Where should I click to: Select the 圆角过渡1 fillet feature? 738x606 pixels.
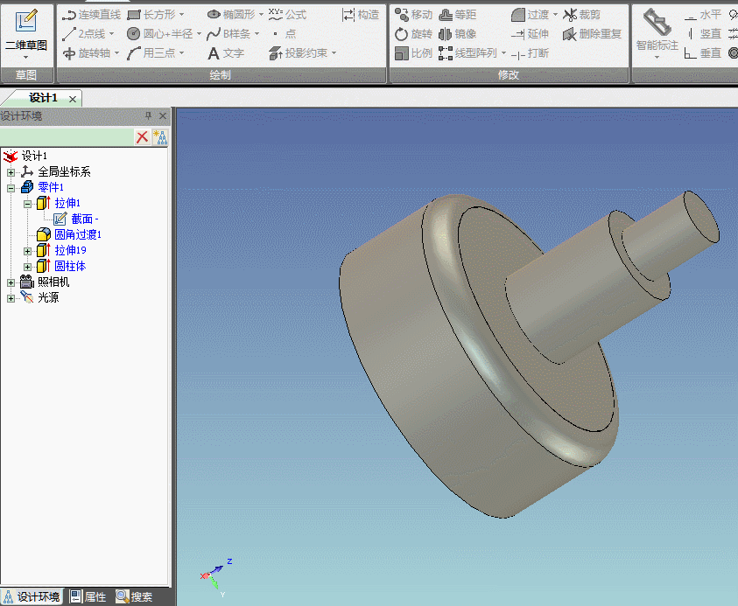(77, 235)
